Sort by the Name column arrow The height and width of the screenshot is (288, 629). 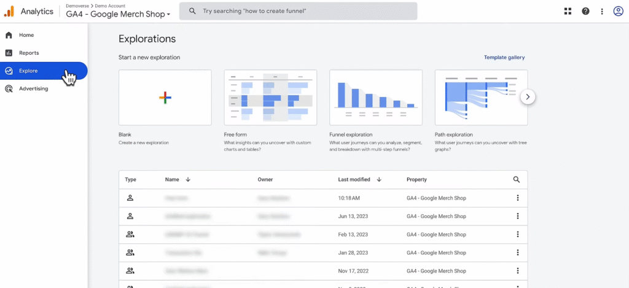(188, 180)
